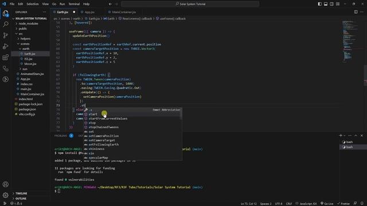This screenshot has width=367, height=206.
Task: Close the terminal panel with X
Action: [362, 136]
